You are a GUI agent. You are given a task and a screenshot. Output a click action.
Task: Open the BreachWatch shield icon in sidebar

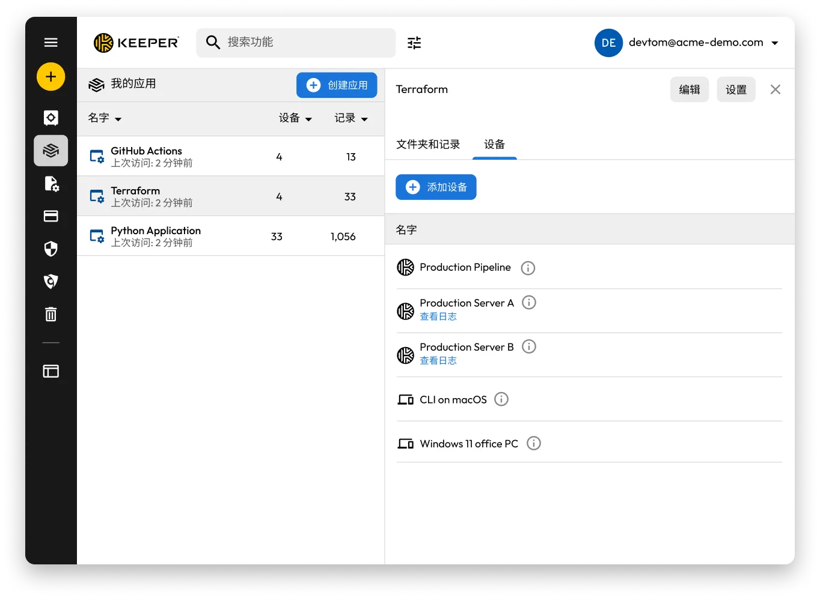pyautogui.click(x=51, y=281)
